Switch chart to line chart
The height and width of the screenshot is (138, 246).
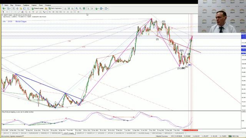[x=73, y=8]
